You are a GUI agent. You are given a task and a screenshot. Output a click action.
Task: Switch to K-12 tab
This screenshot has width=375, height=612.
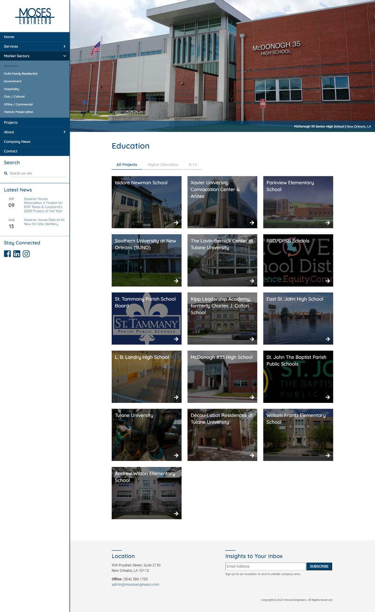coord(193,165)
